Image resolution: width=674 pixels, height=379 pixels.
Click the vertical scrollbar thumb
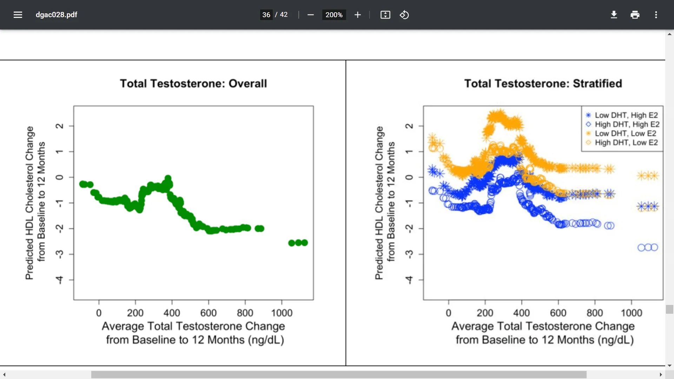pos(669,309)
